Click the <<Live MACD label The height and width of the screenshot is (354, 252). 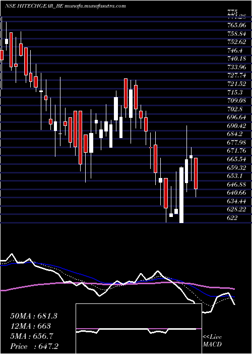[x=212, y=340]
